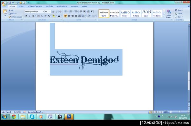
Task: Switch to the Mailings ribbon tab
Action: [62, 6]
